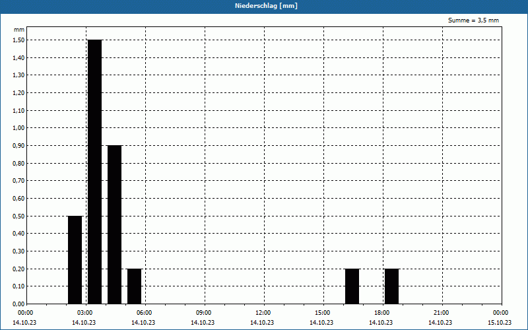Click the 15.10.23 date label

pos(500,323)
